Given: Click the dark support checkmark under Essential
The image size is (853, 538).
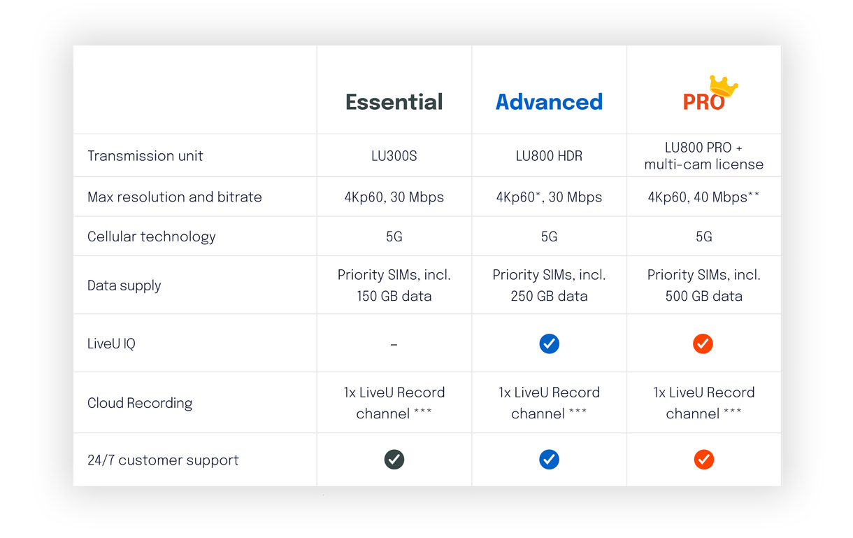Looking at the screenshot, I should tap(394, 460).
